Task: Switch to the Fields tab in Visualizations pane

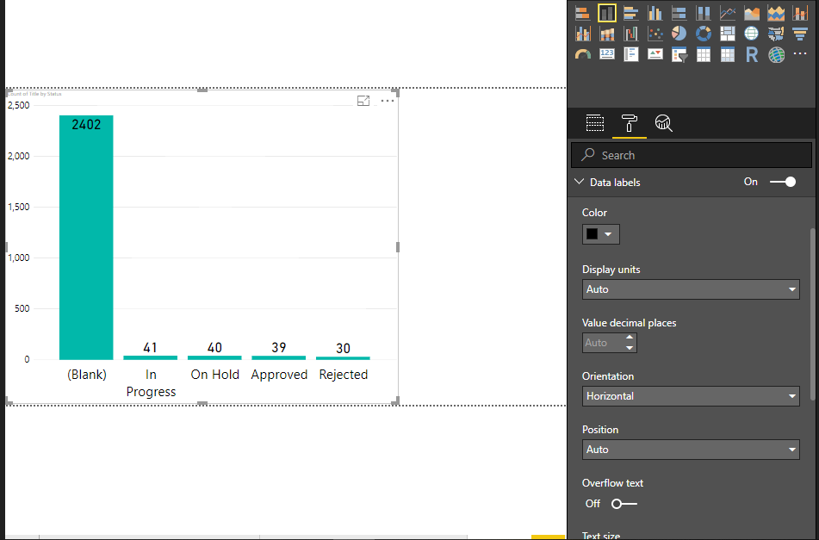Action: [595, 122]
